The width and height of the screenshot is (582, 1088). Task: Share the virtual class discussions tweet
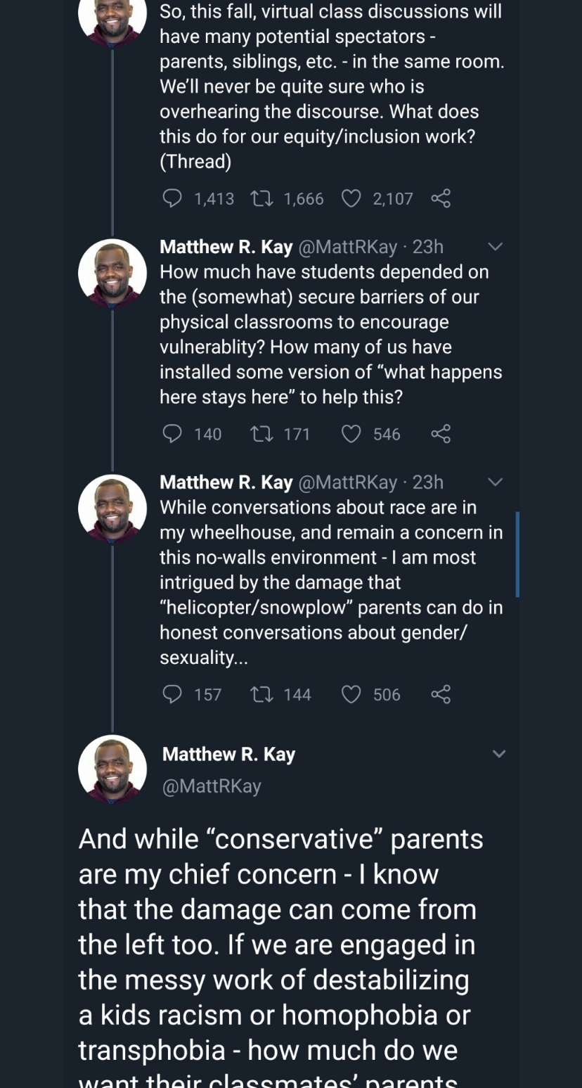[x=441, y=199]
